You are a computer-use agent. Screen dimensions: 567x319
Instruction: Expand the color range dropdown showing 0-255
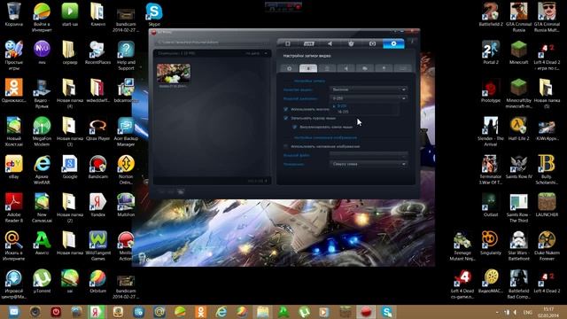click(369, 98)
